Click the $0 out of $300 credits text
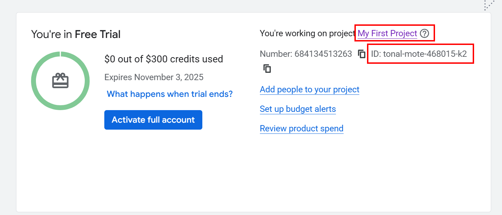The image size is (502, 215). [164, 59]
